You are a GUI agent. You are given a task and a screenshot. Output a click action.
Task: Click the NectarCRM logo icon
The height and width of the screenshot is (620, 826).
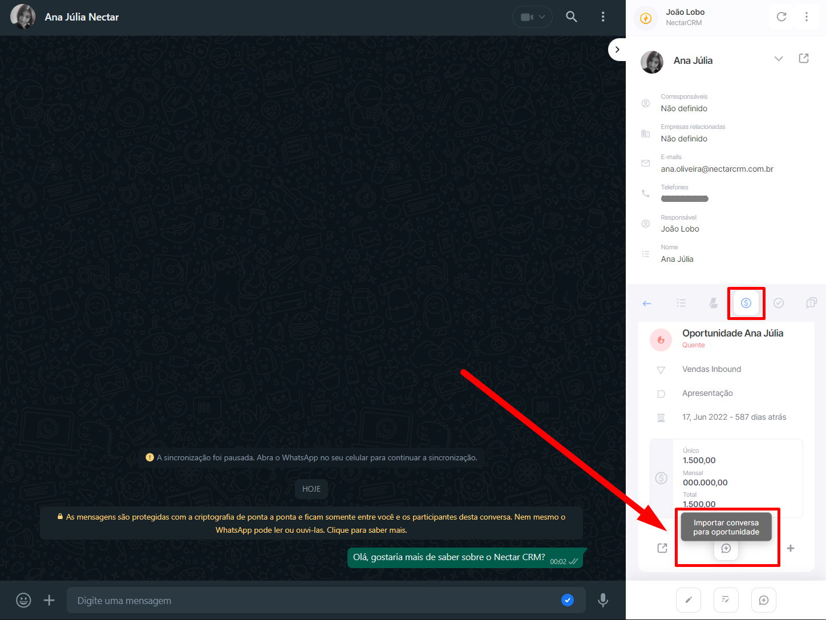pos(646,18)
